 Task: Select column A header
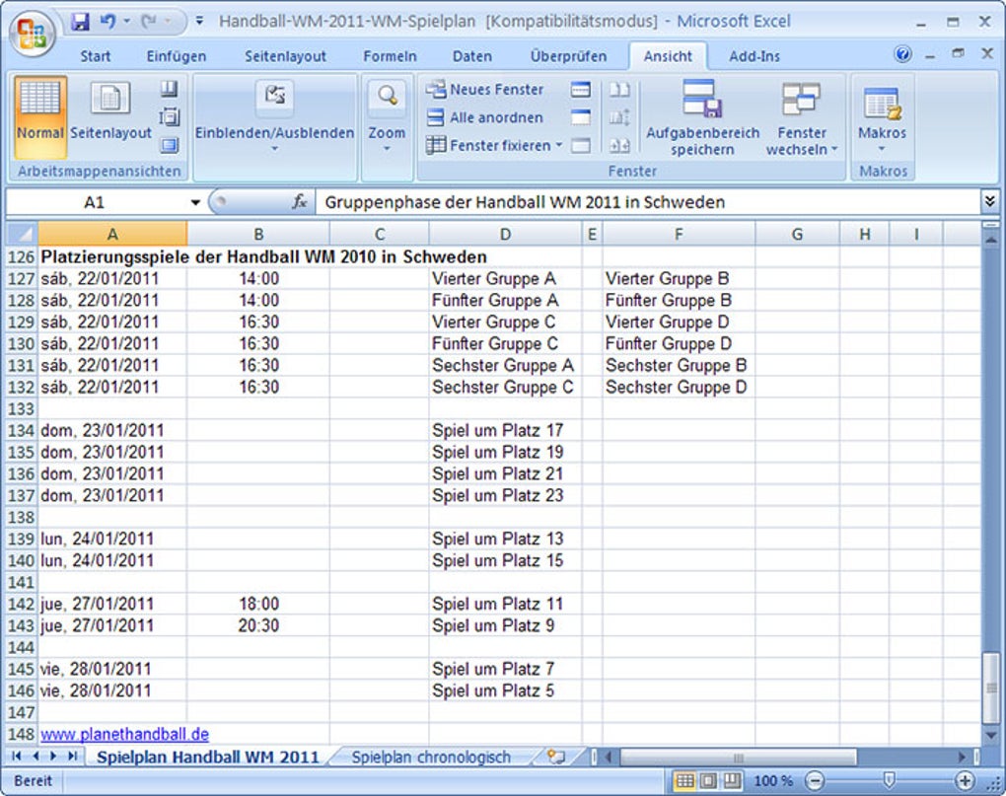pos(112,234)
